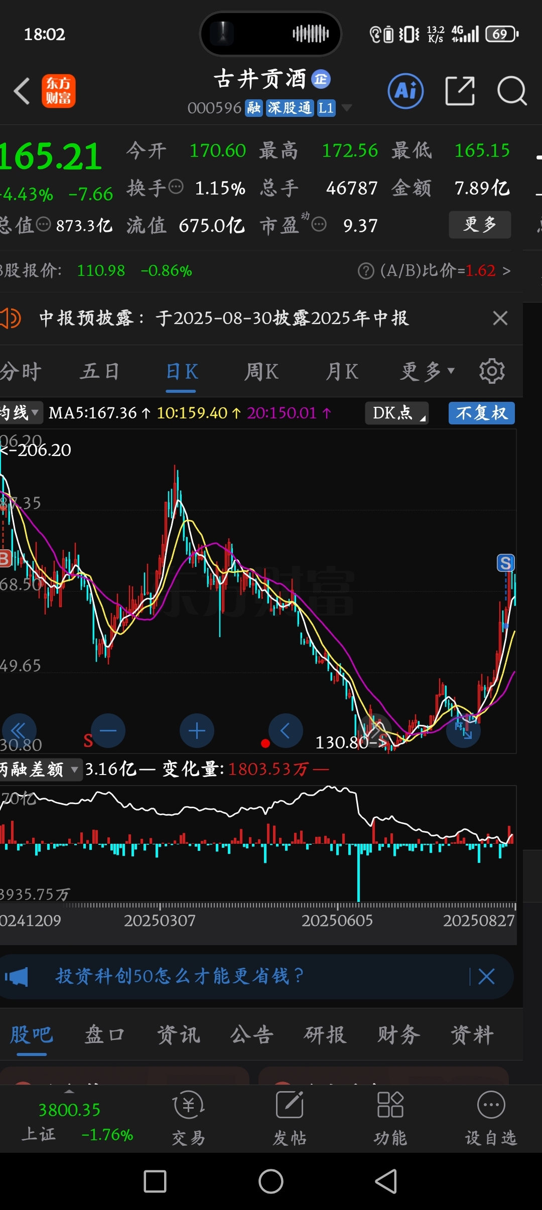The image size is (542, 1210).
Task: Tap the speaker announcement icon
Action: pos(10,318)
